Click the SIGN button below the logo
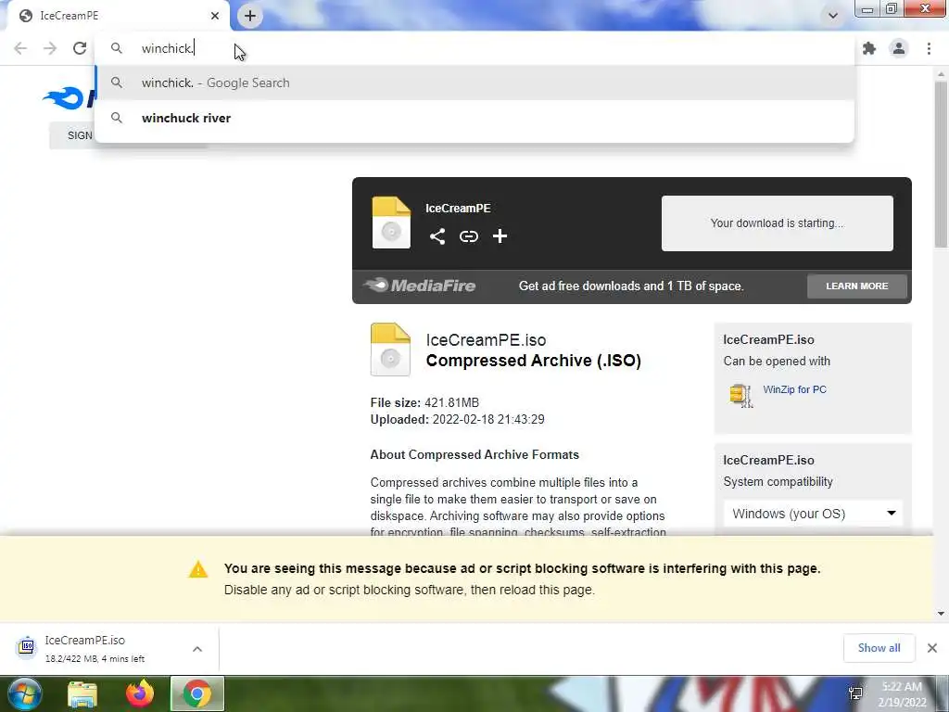This screenshot has height=712, width=949. (71, 135)
